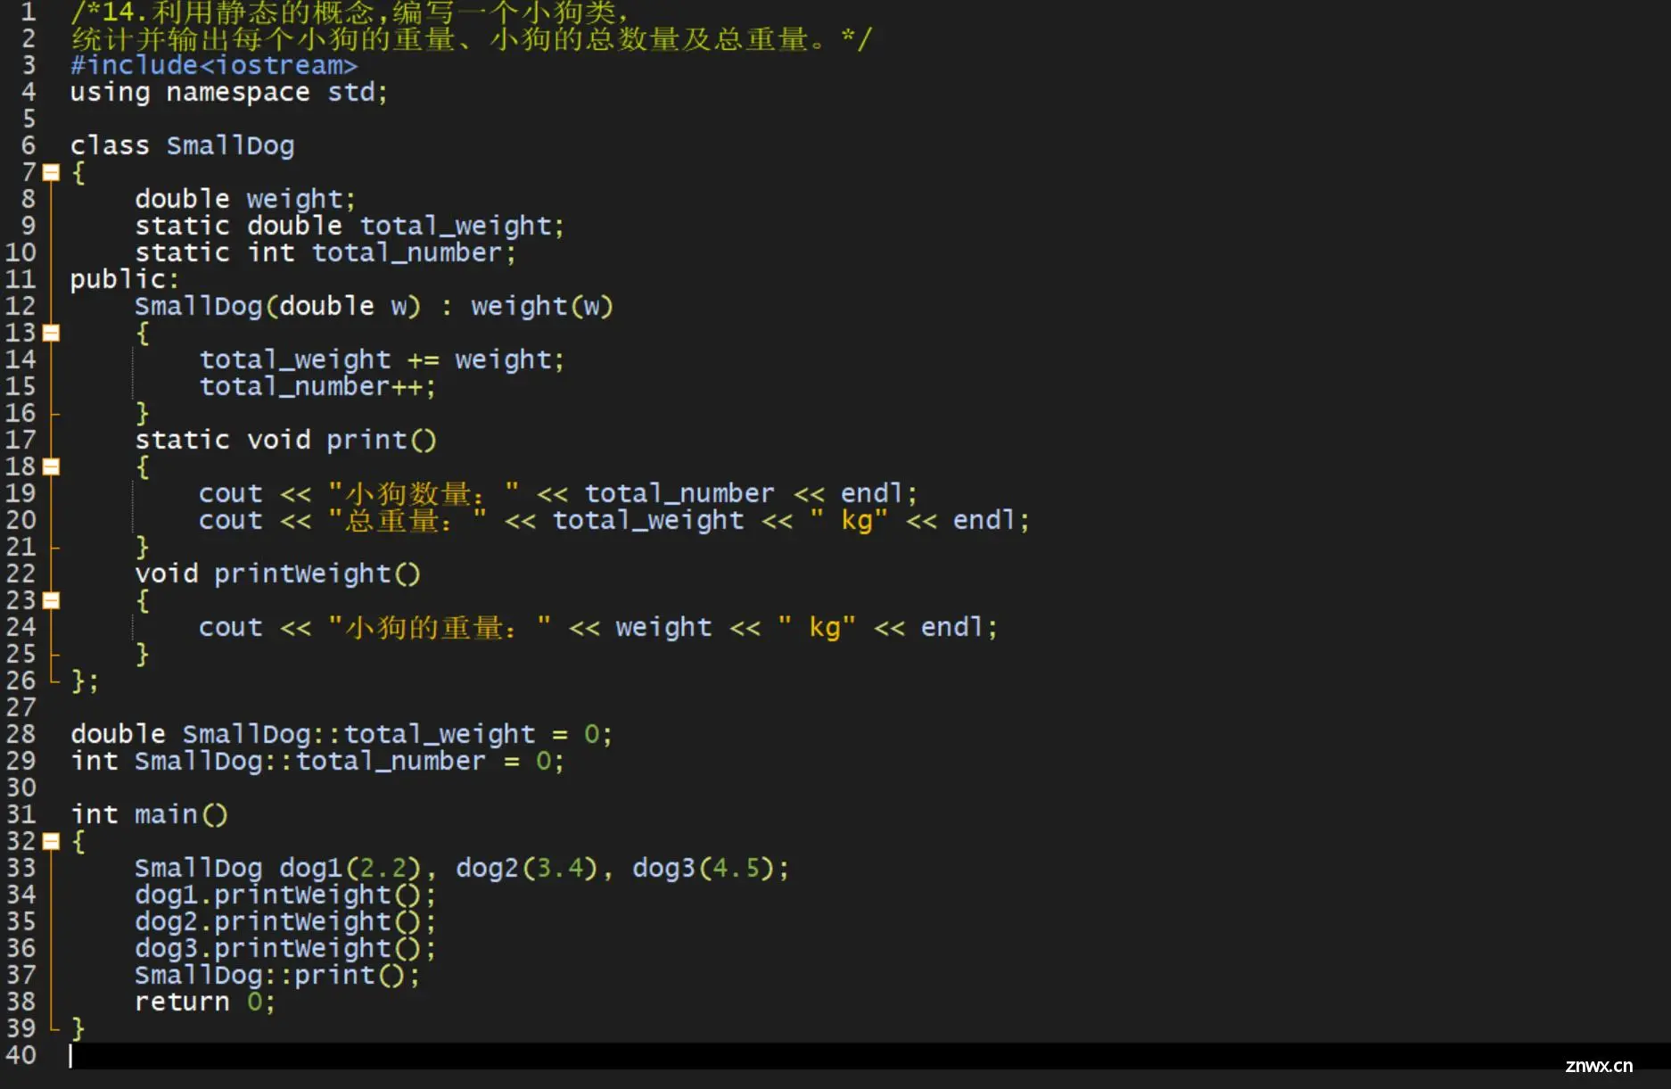
Task: Click line number 27 in the gutter
Action: pyautogui.click(x=21, y=707)
